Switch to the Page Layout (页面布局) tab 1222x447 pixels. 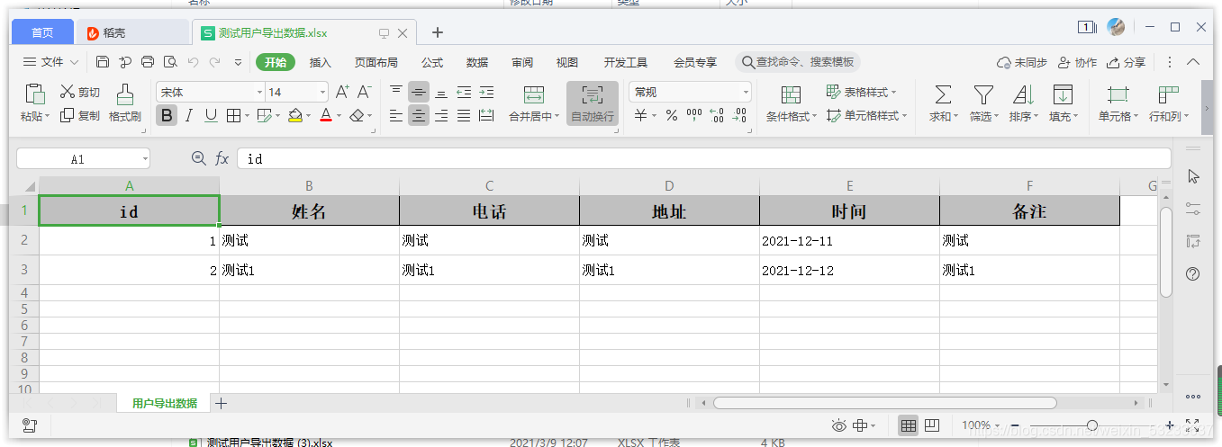click(x=376, y=62)
